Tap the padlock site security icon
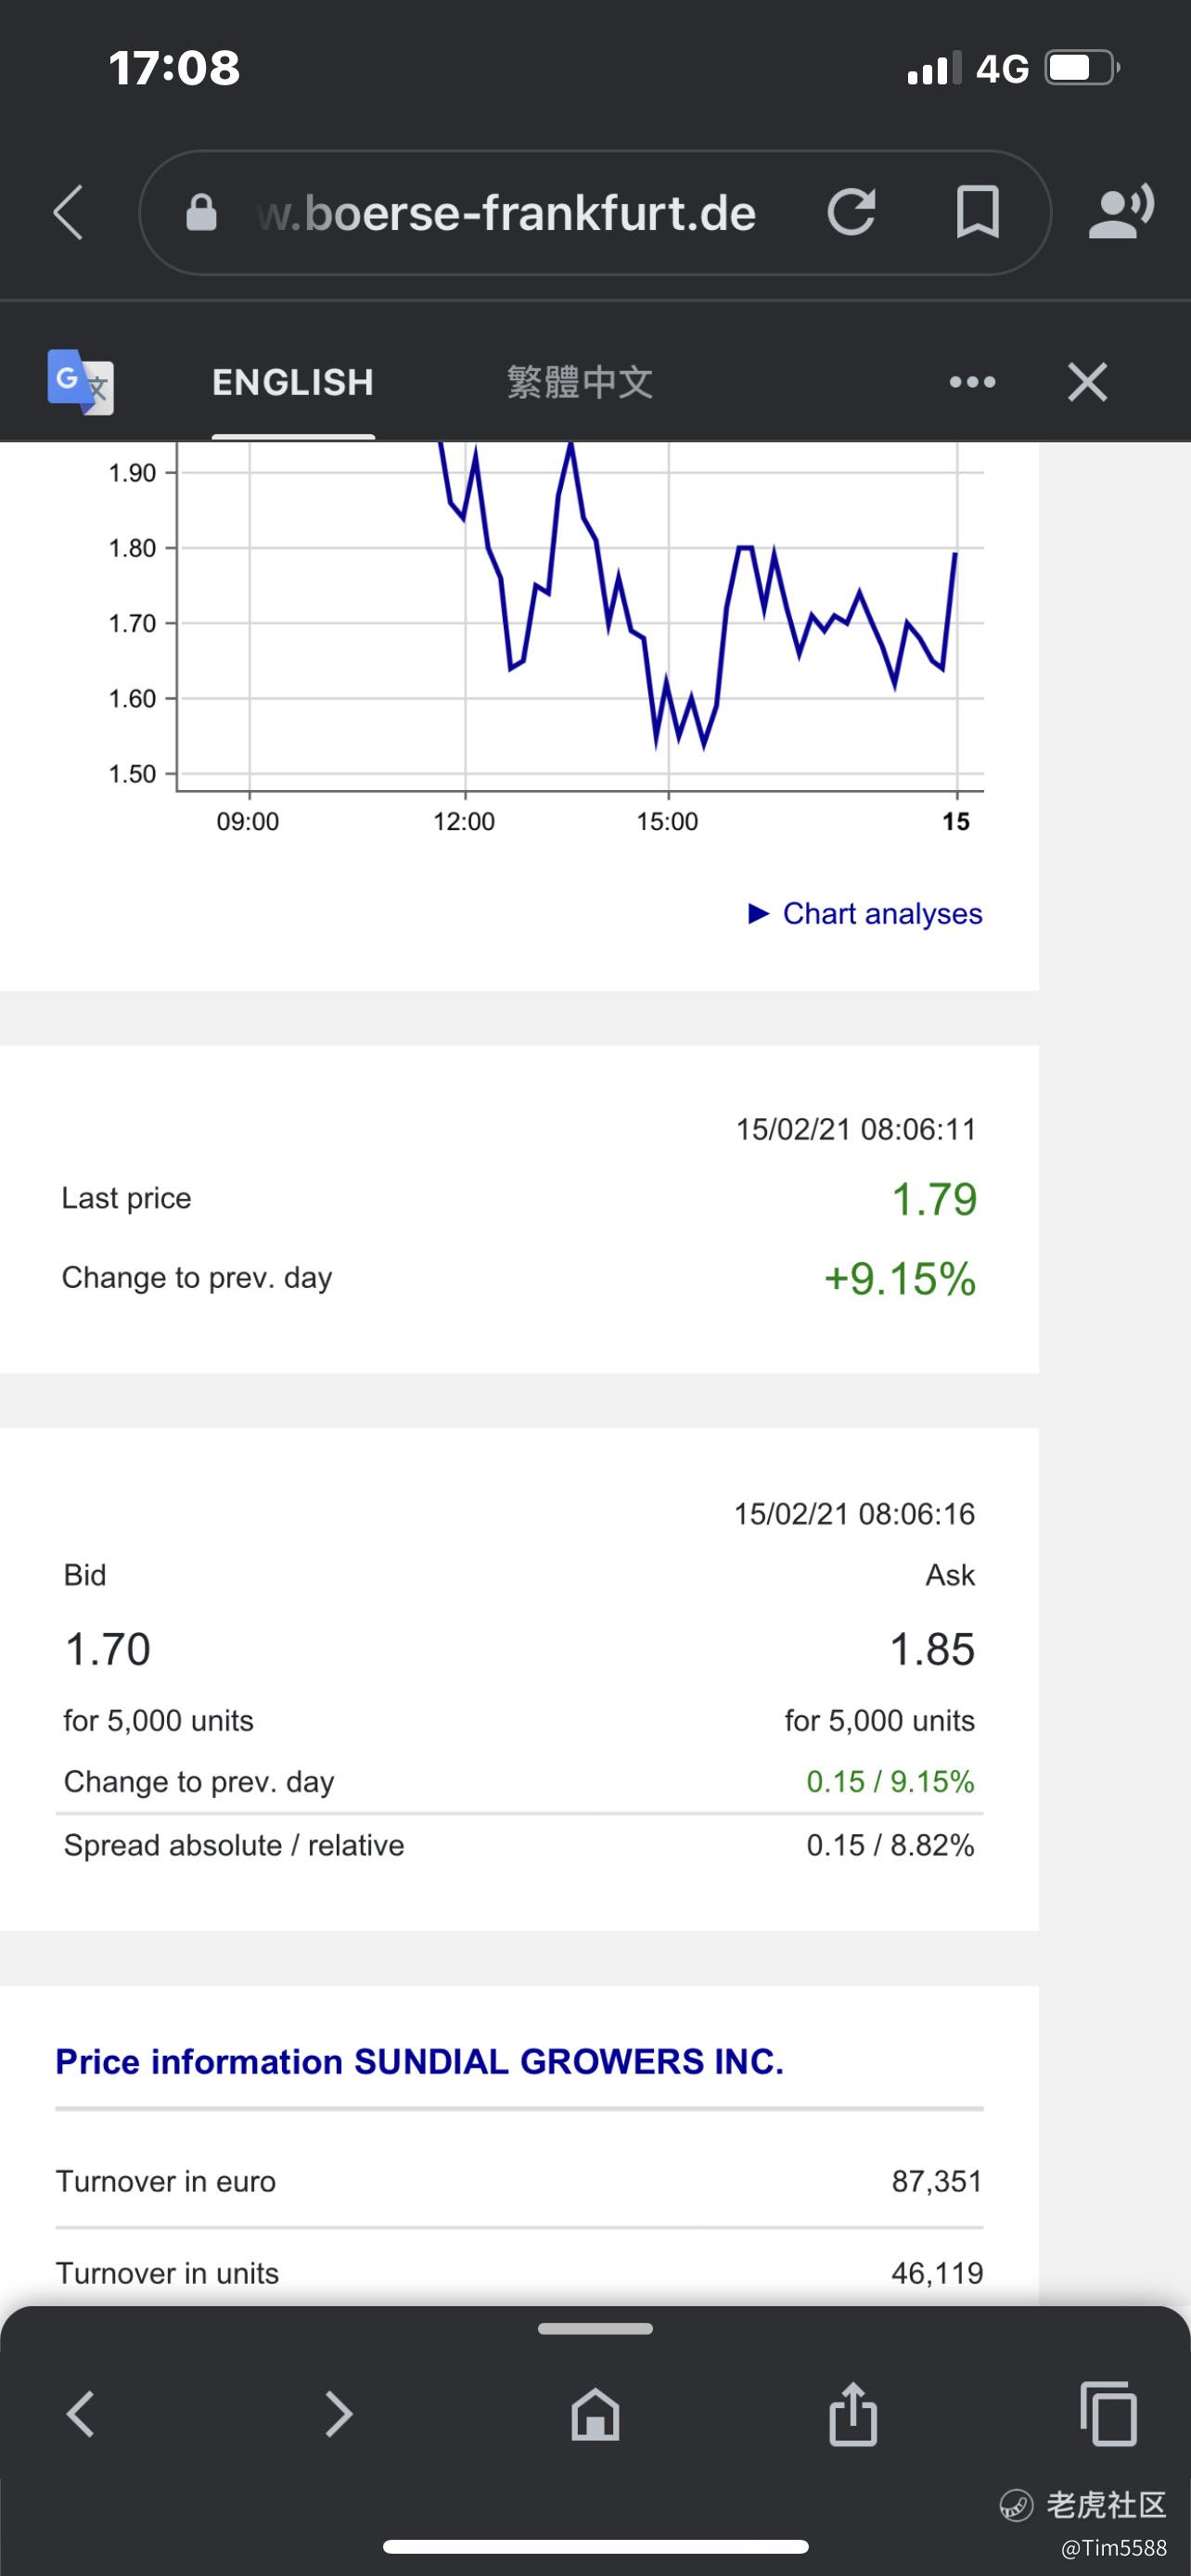Image resolution: width=1191 pixels, height=2576 pixels. coord(201,212)
